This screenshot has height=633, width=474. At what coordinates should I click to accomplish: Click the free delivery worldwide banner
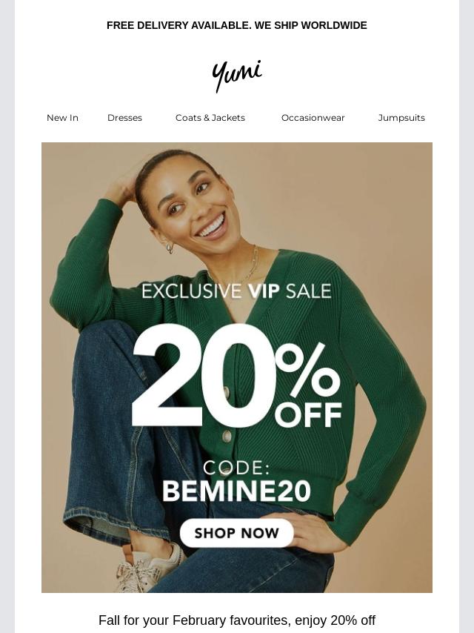[237, 25]
